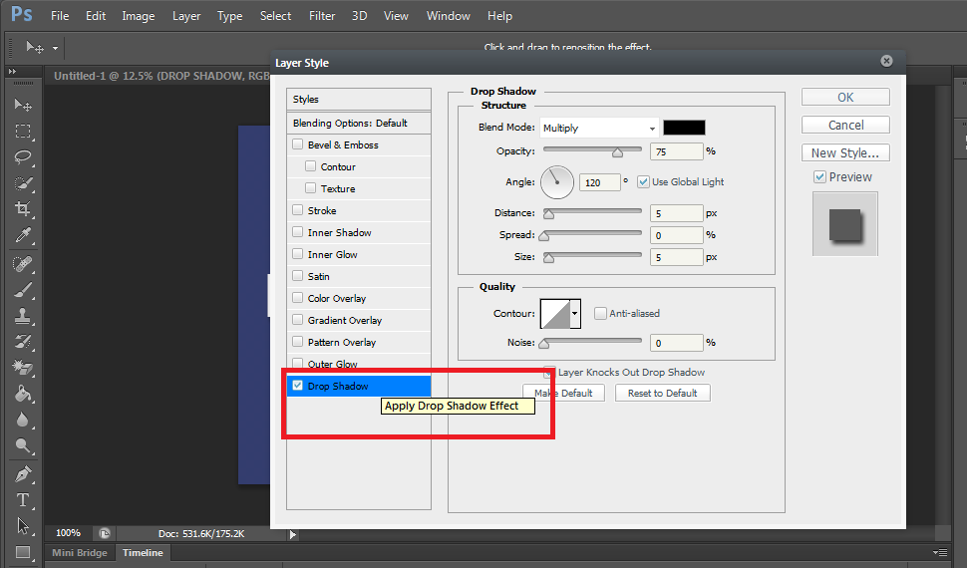Select the Clone Stamp tool
The height and width of the screenshot is (568, 967).
[23, 316]
